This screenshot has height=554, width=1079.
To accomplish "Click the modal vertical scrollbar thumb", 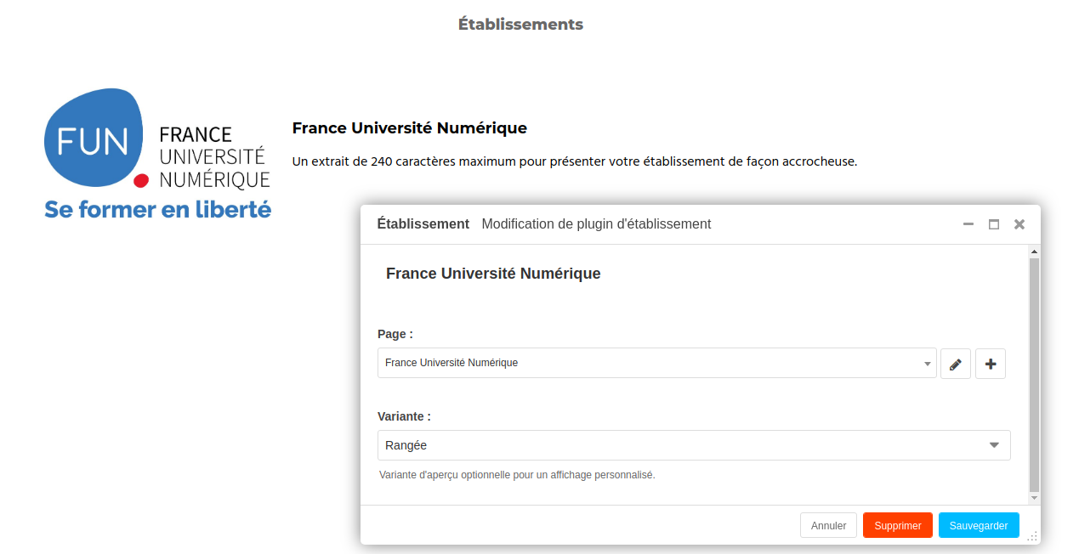I will 1034,374.
